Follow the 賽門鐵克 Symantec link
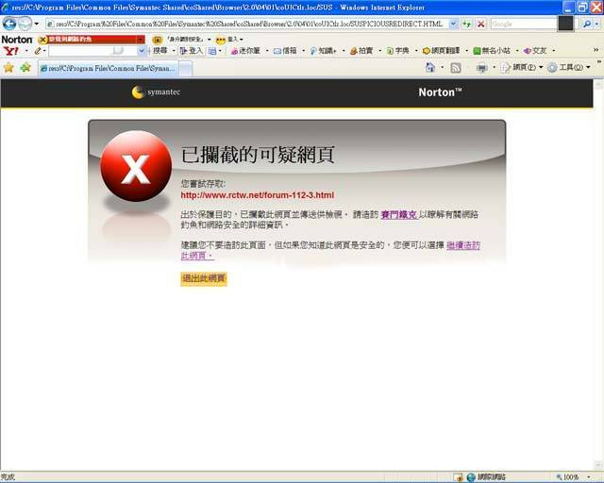The width and height of the screenshot is (604, 483). point(399,214)
